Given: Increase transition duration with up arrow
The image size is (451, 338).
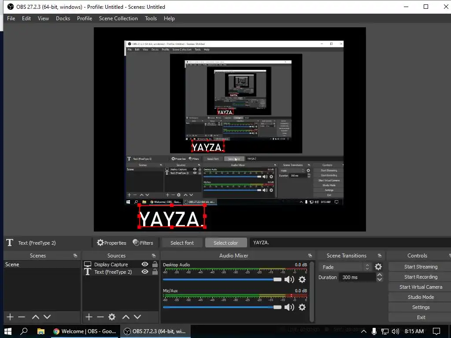Looking at the screenshot, I should tap(379, 275).
